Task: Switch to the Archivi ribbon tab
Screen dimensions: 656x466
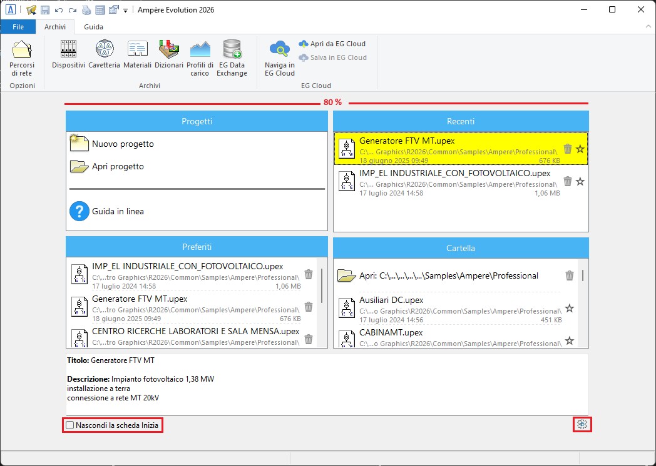Action: point(55,27)
